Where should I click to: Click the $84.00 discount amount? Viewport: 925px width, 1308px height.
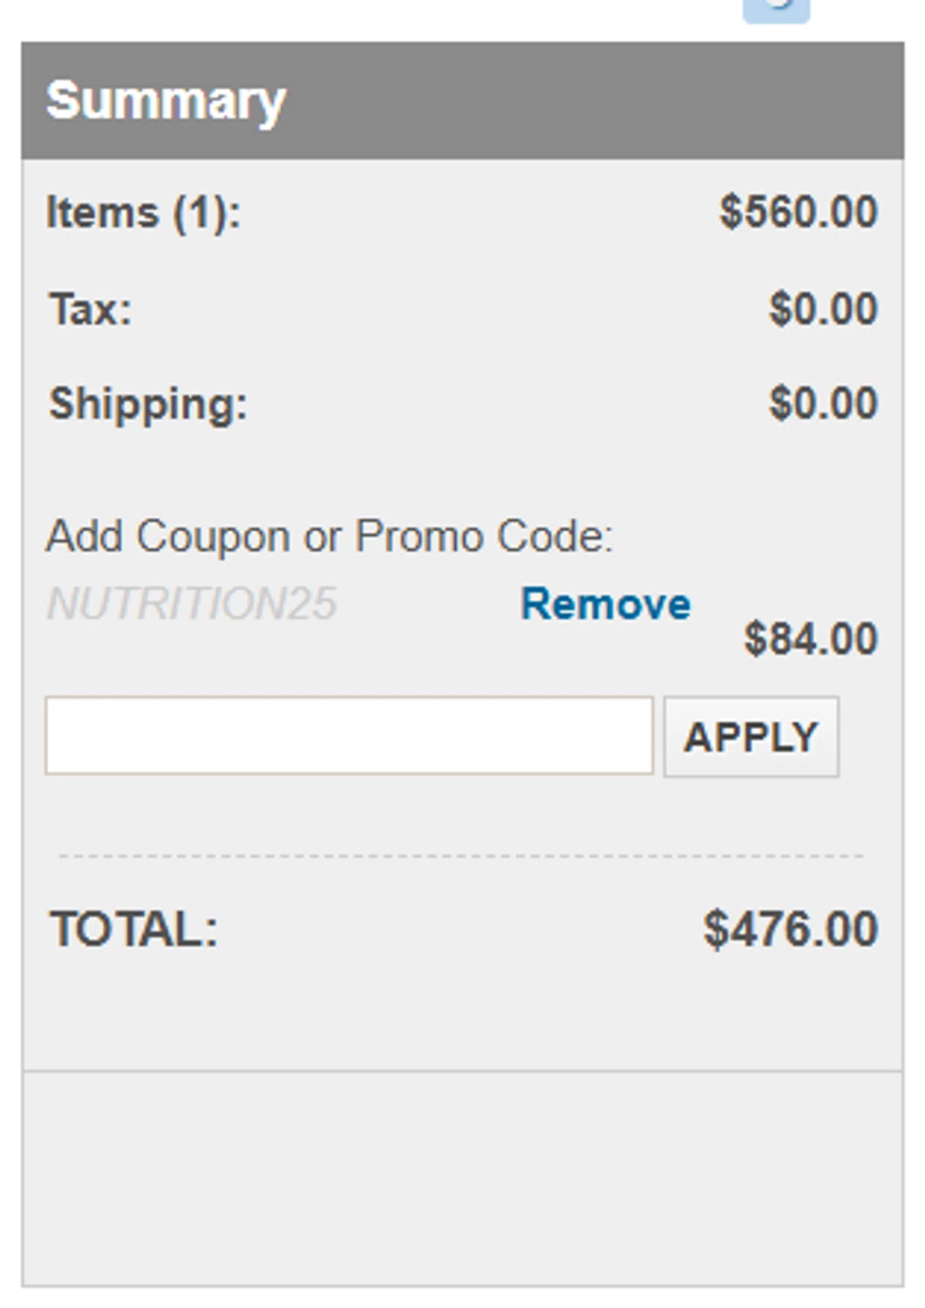[x=810, y=638]
